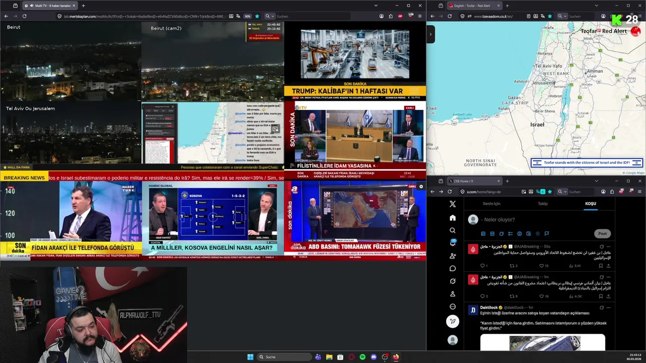The height and width of the screenshot is (363, 646).
Task: Adjust the 90% zoom indicator in Multi TV
Action: [247, 16]
